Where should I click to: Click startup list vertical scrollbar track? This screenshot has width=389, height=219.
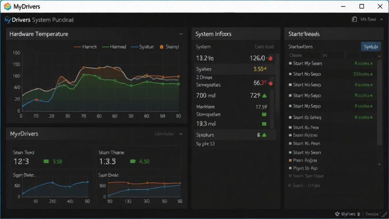click(x=380, y=109)
